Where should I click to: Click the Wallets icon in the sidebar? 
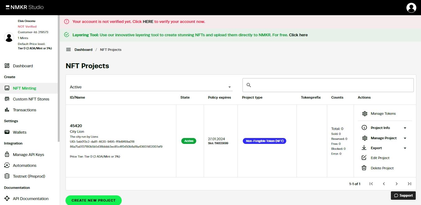coord(7,132)
